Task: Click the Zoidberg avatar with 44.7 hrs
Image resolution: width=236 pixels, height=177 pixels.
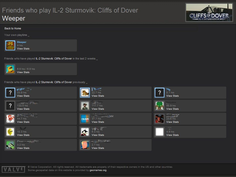Action: coord(10,119)
